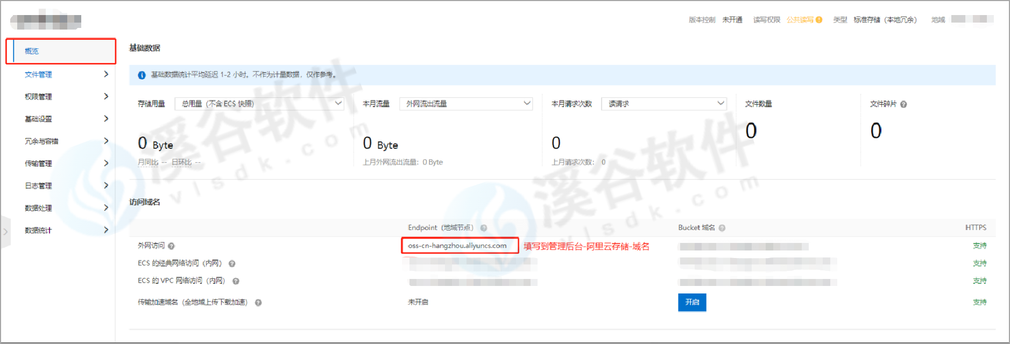Click help icon for ECS 的经典网络访问

[x=232, y=264]
